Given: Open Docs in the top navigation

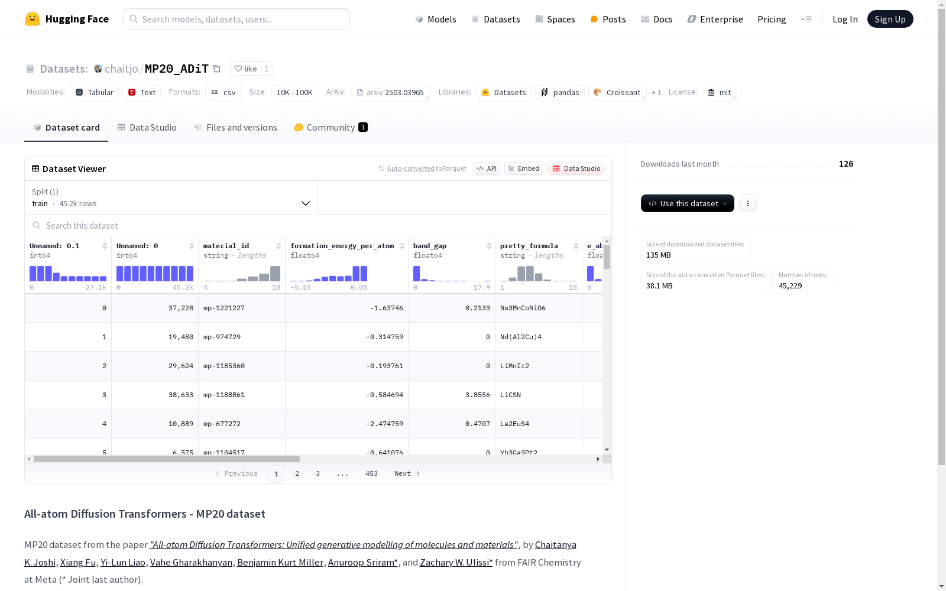Looking at the screenshot, I should point(656,19).
